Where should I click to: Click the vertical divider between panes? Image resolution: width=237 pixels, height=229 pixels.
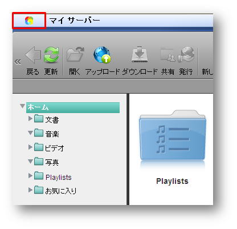tap(128, 149)
